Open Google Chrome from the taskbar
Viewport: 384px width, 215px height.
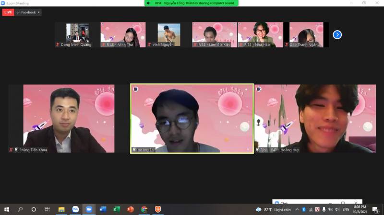coord(144,209)
